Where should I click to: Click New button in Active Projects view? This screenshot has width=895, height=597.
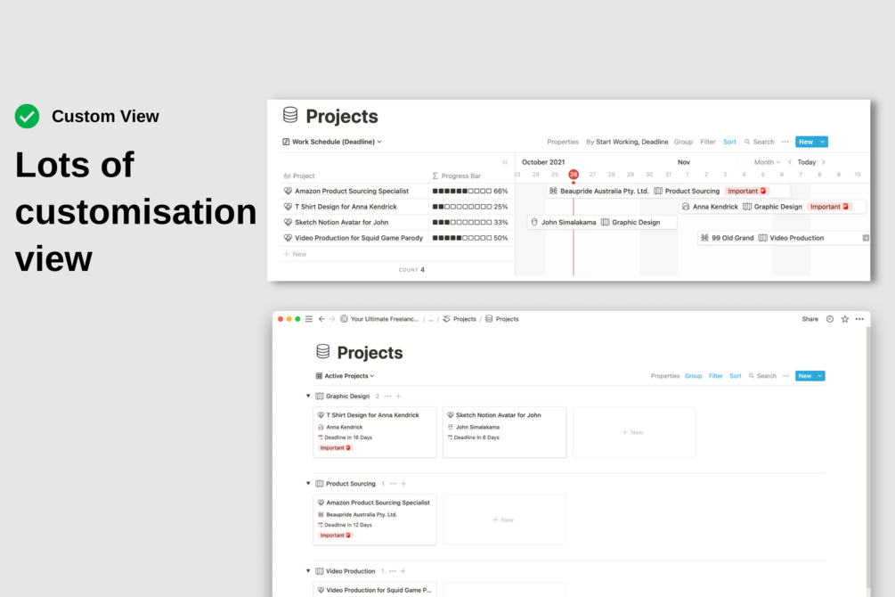coord(805,376)
